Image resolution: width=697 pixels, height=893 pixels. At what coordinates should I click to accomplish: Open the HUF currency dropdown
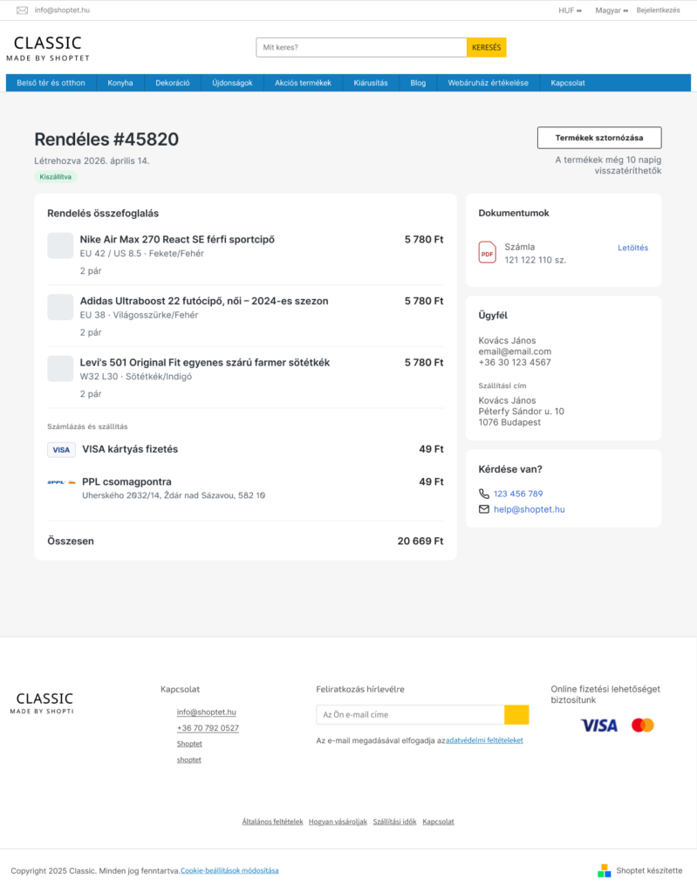point(570,10)
